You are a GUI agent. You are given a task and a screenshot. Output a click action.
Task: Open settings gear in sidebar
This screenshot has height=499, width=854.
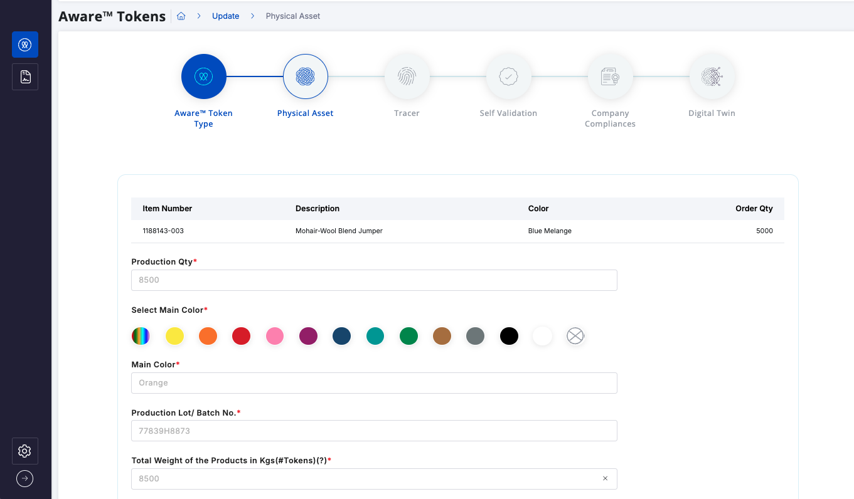[25, 451]
